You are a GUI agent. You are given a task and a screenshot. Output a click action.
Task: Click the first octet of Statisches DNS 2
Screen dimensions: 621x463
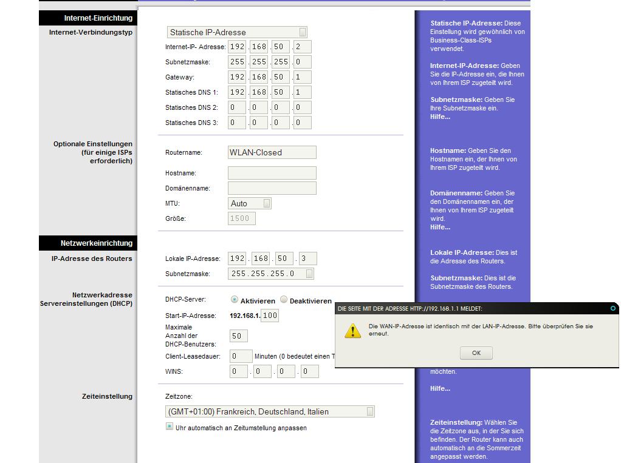tap(237, 107)
